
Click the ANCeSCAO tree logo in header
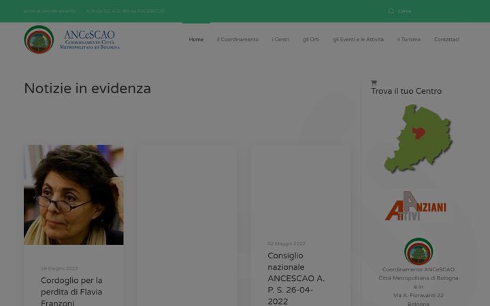39,39
